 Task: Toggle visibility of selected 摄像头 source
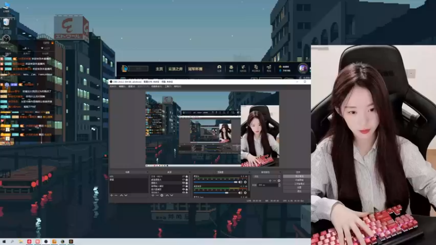(x=183, y=183)
